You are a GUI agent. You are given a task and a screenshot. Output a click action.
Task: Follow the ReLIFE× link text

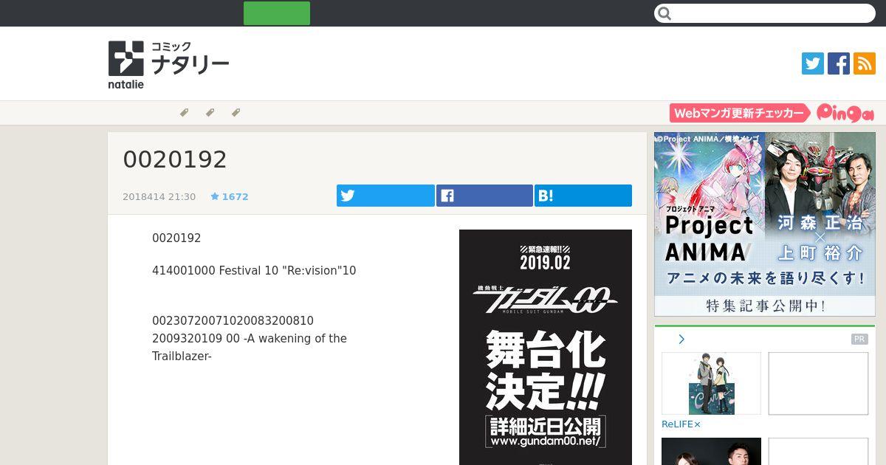point(681,424)
